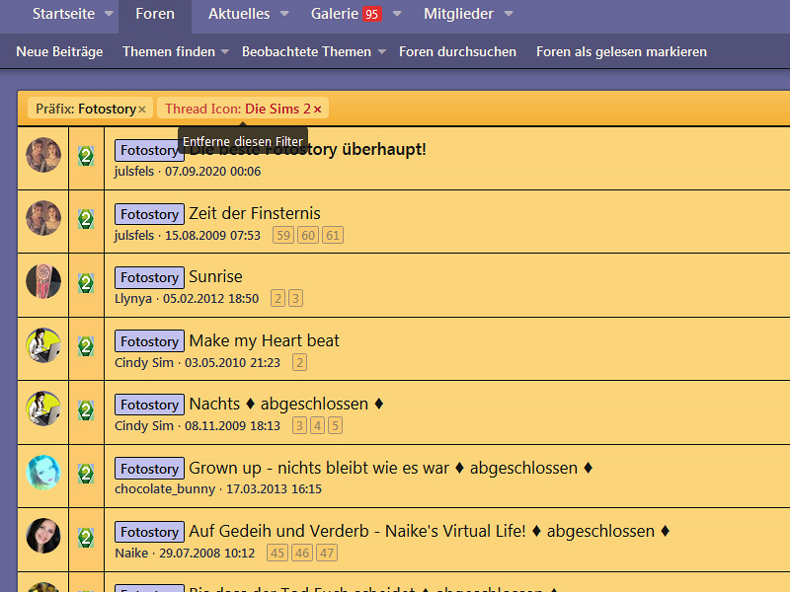Screen dimensions: 790x592
Task: Open the Galerie tab
Action: (x=335, y=14)
